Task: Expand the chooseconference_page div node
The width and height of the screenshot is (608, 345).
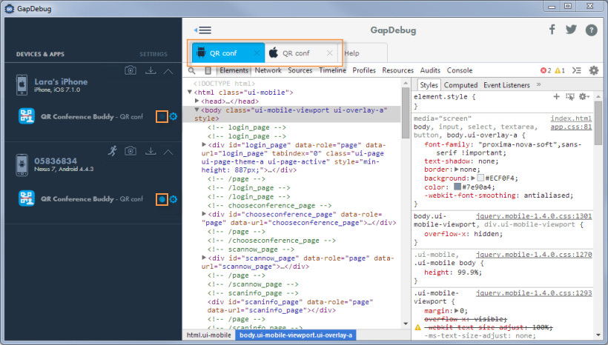Action: coord(205,214)
